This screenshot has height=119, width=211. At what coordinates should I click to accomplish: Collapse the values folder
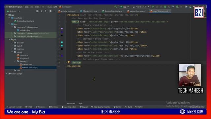point(12,52)
